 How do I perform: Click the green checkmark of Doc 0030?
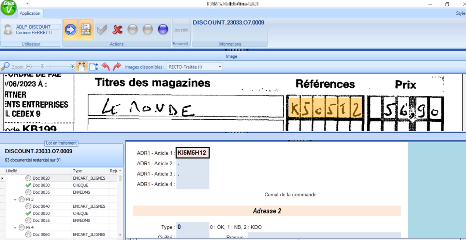(28, 185)
